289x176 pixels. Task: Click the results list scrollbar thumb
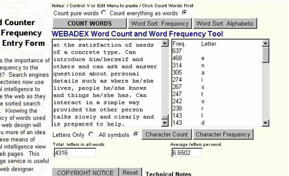265,55
